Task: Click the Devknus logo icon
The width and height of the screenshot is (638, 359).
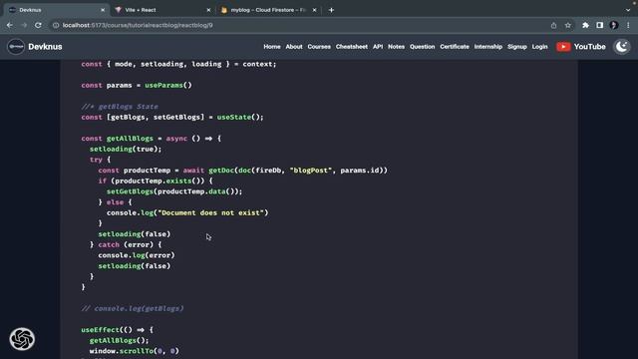Action: [16, 47]
